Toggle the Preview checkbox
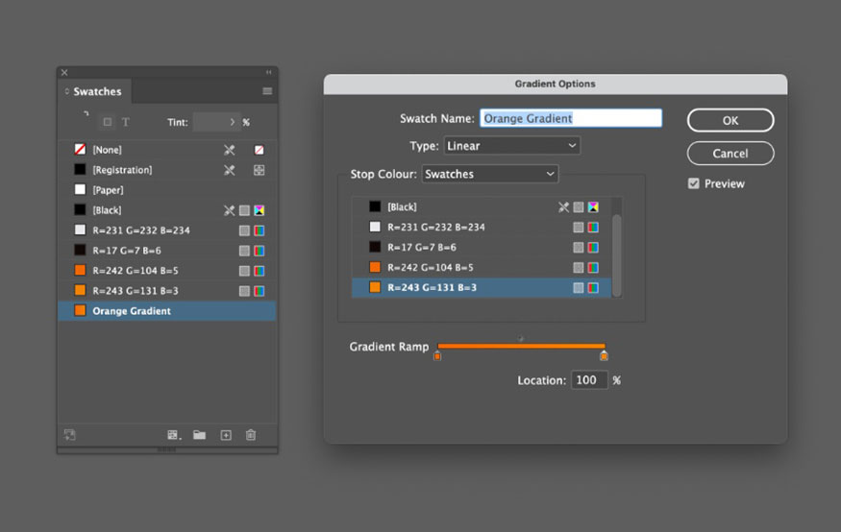 pos(694,183)
